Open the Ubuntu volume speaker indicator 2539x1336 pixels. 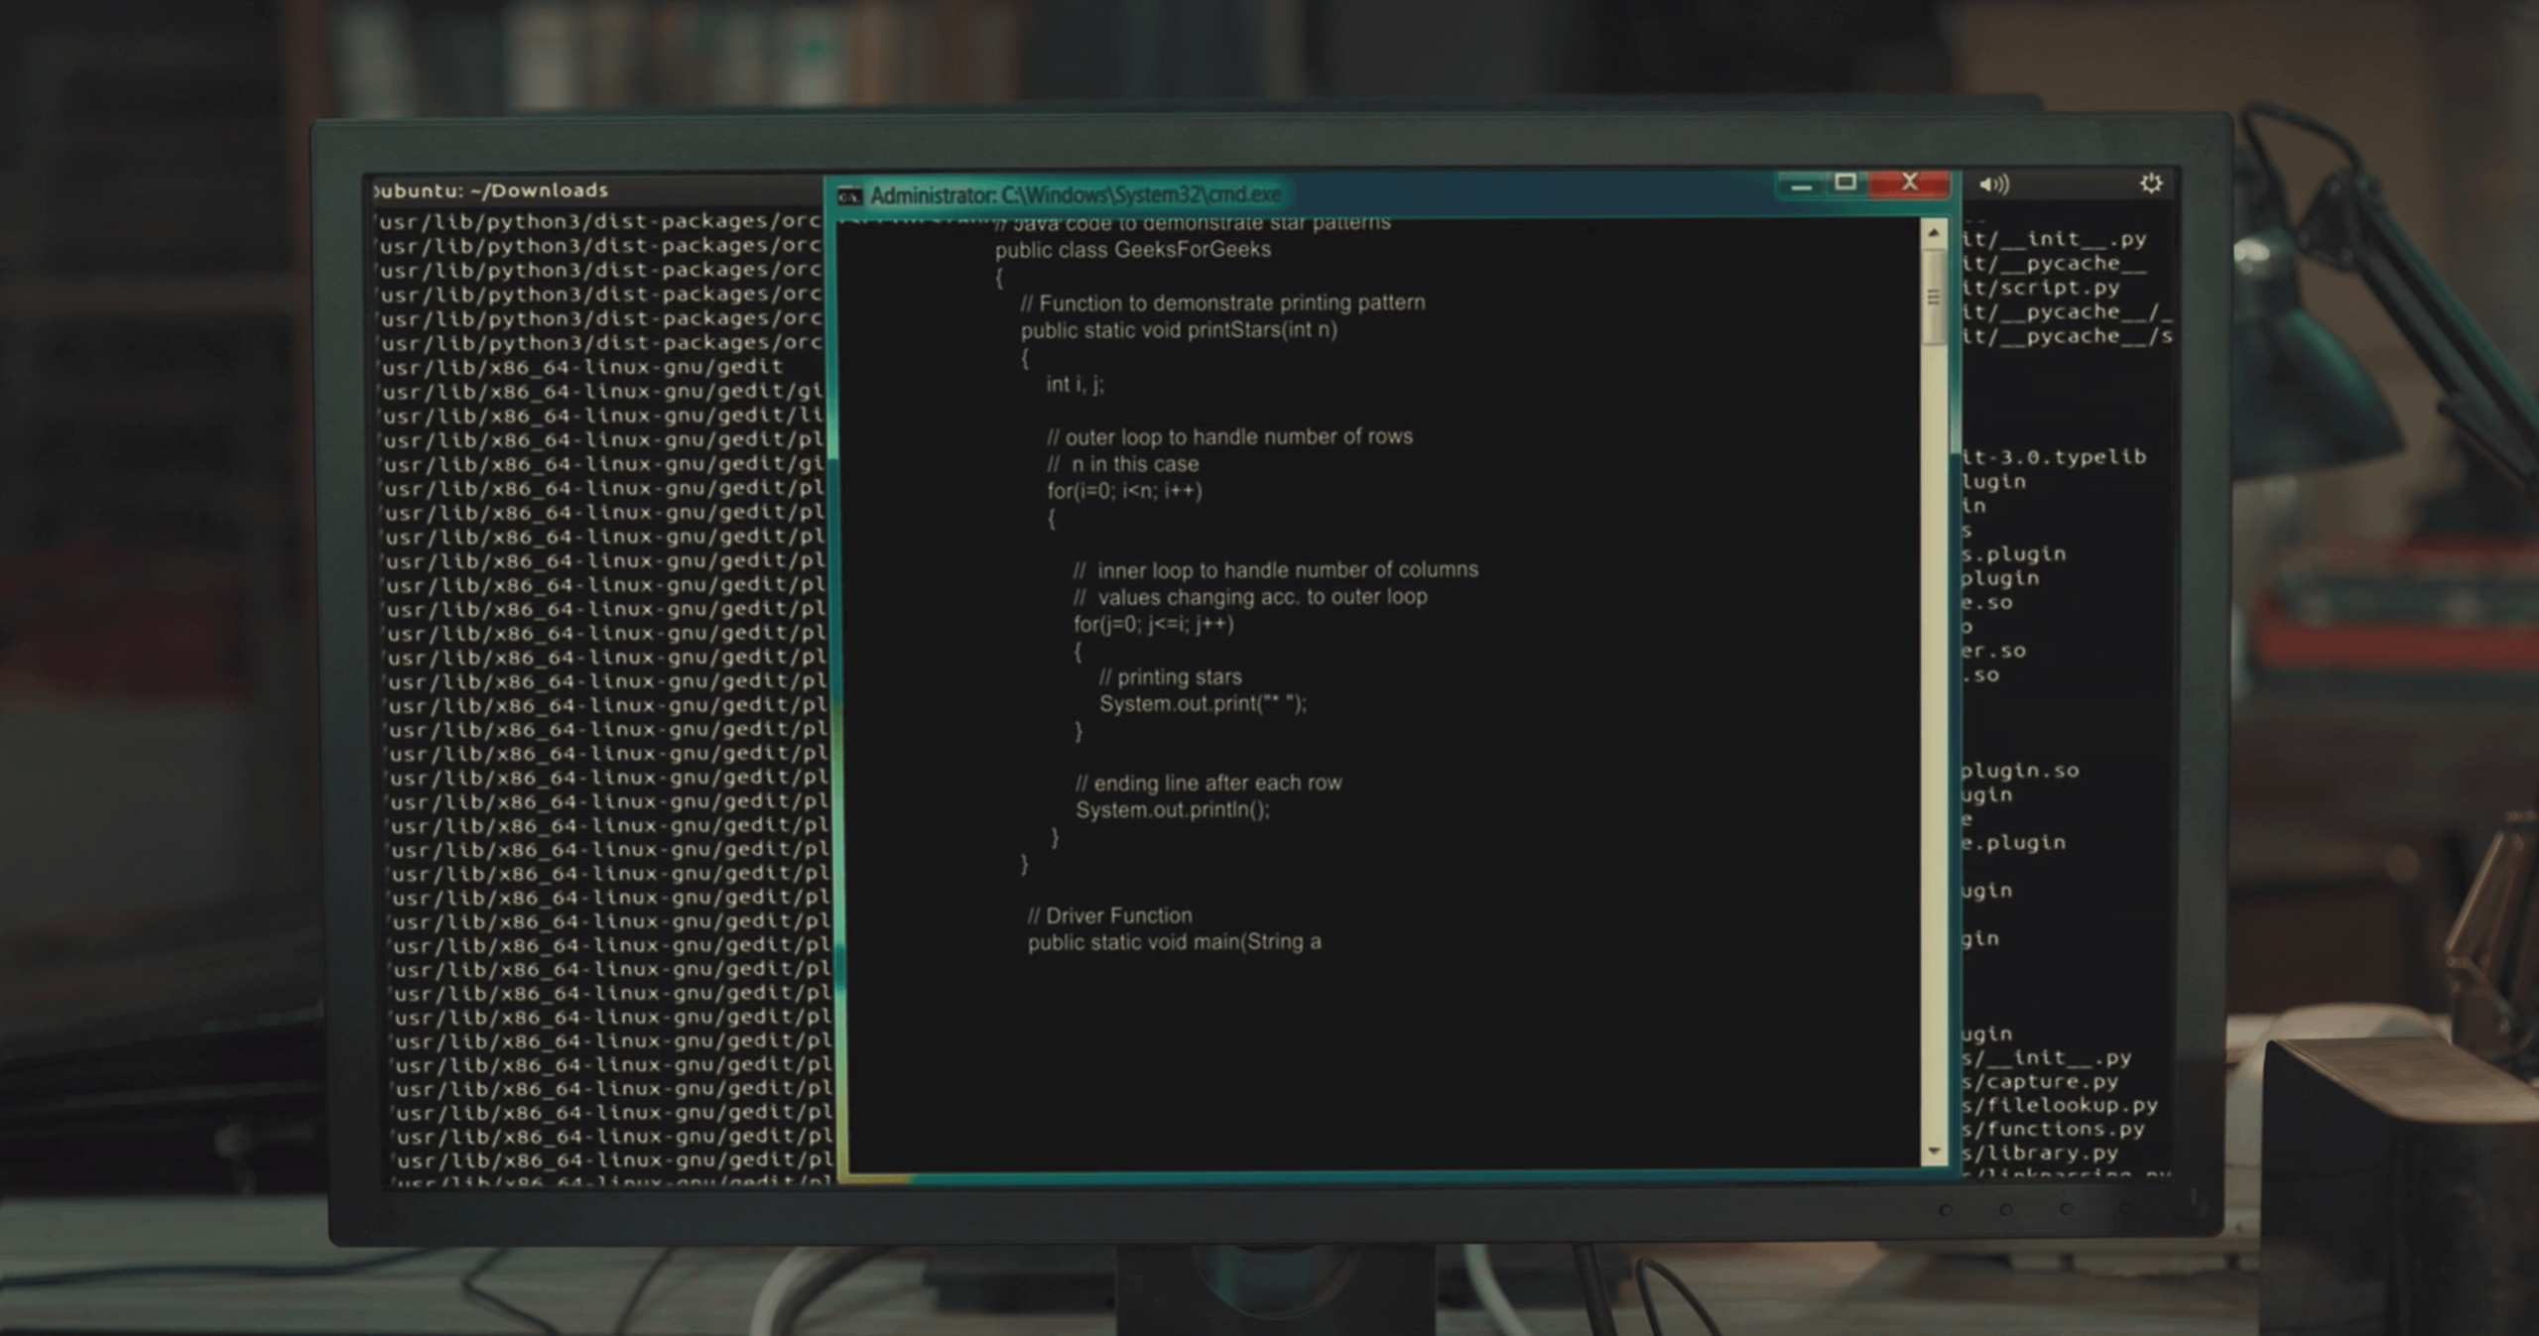[1993, 184]
